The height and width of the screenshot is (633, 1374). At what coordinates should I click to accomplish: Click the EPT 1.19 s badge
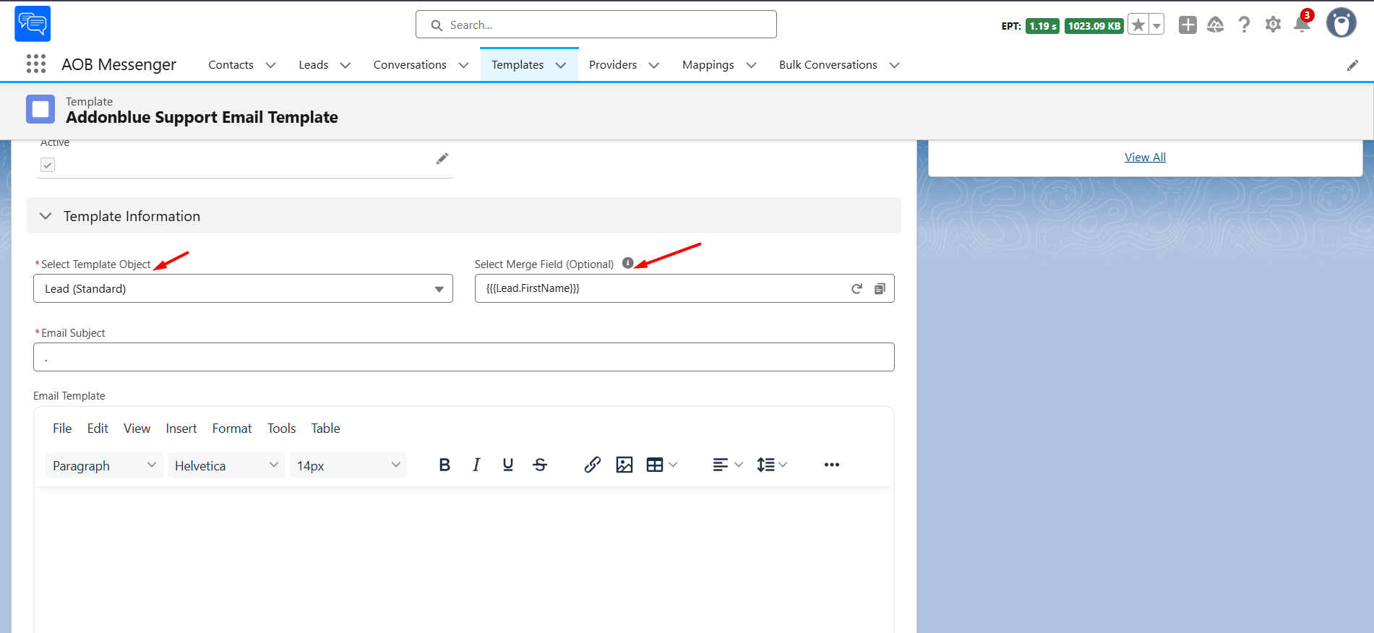coord(1042,26)
